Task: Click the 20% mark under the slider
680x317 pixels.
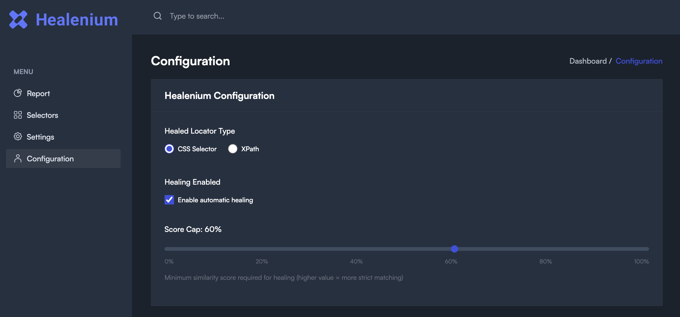Action: pos(262,262)
